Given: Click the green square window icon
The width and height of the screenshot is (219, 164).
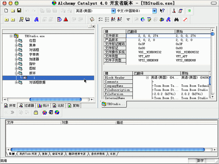Looking at the screenshot, I should pyautogui.click(x=189, y=11).
